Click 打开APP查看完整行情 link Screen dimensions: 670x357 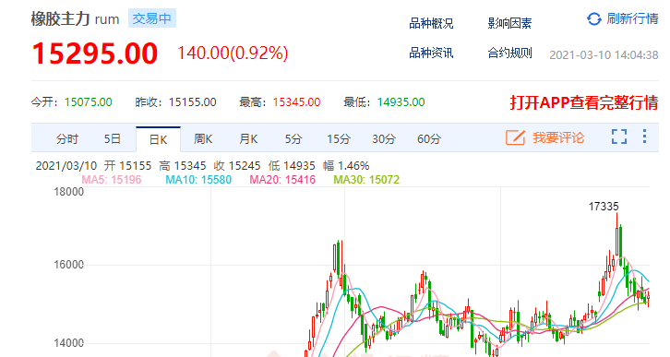click(583, 102)
